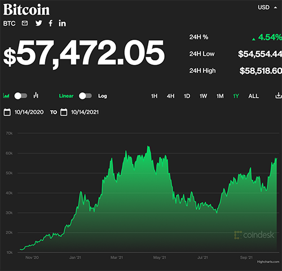Toggle chart type switch between area and candlestick
Viewport: 282px width, 271px height.
[21, 96]
